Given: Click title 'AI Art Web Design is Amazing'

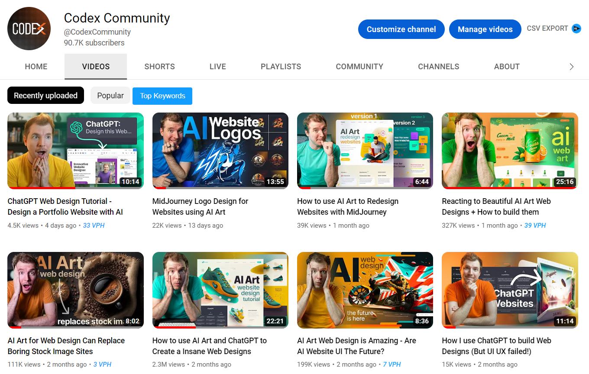Looking at the screenshot, I should (x=356, y=346).
